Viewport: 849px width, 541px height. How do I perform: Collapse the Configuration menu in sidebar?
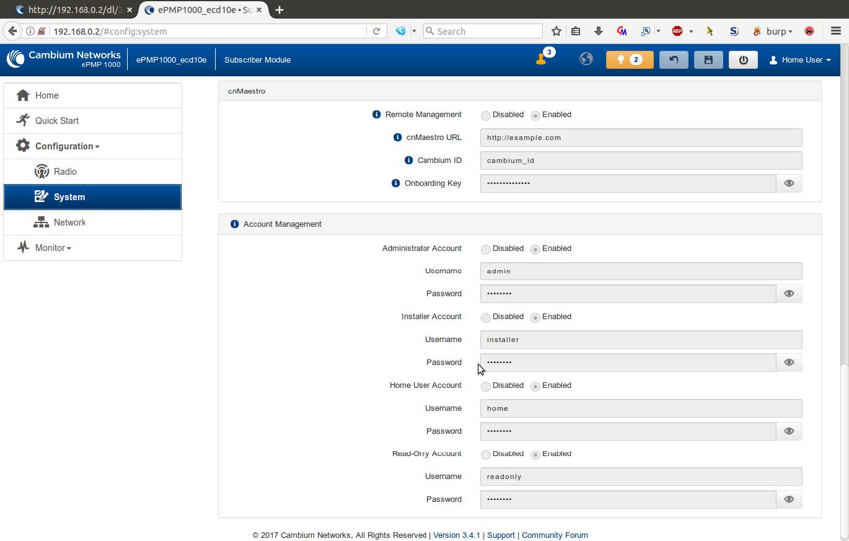[x=67, y=146]
